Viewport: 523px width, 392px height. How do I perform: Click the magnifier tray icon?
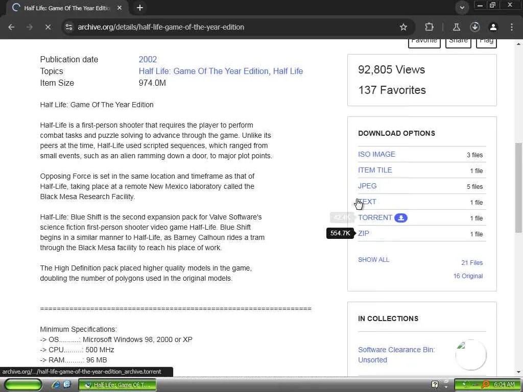pyautogui.click(x=485, y=385)
